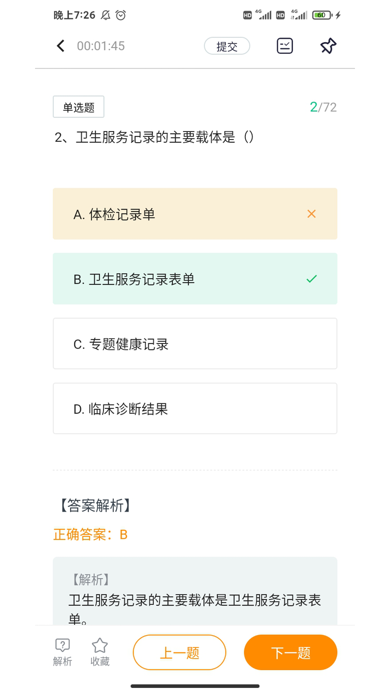Click the pin icon in header

point(328,46)
